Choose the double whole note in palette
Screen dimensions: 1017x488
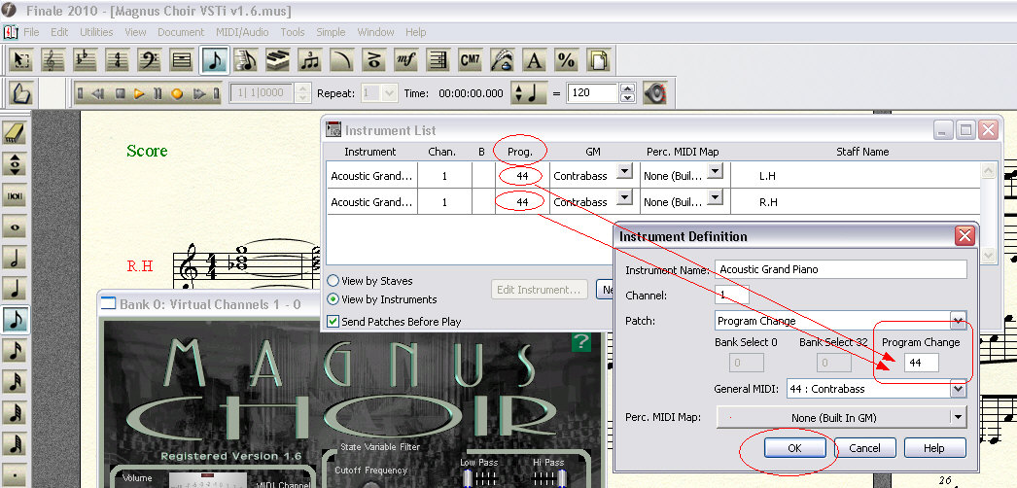15,195
